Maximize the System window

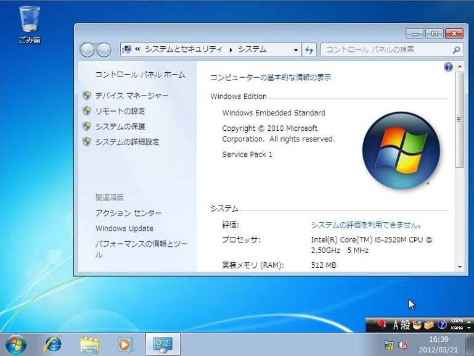point(435,33)
